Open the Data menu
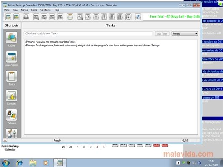 [7, 10]
